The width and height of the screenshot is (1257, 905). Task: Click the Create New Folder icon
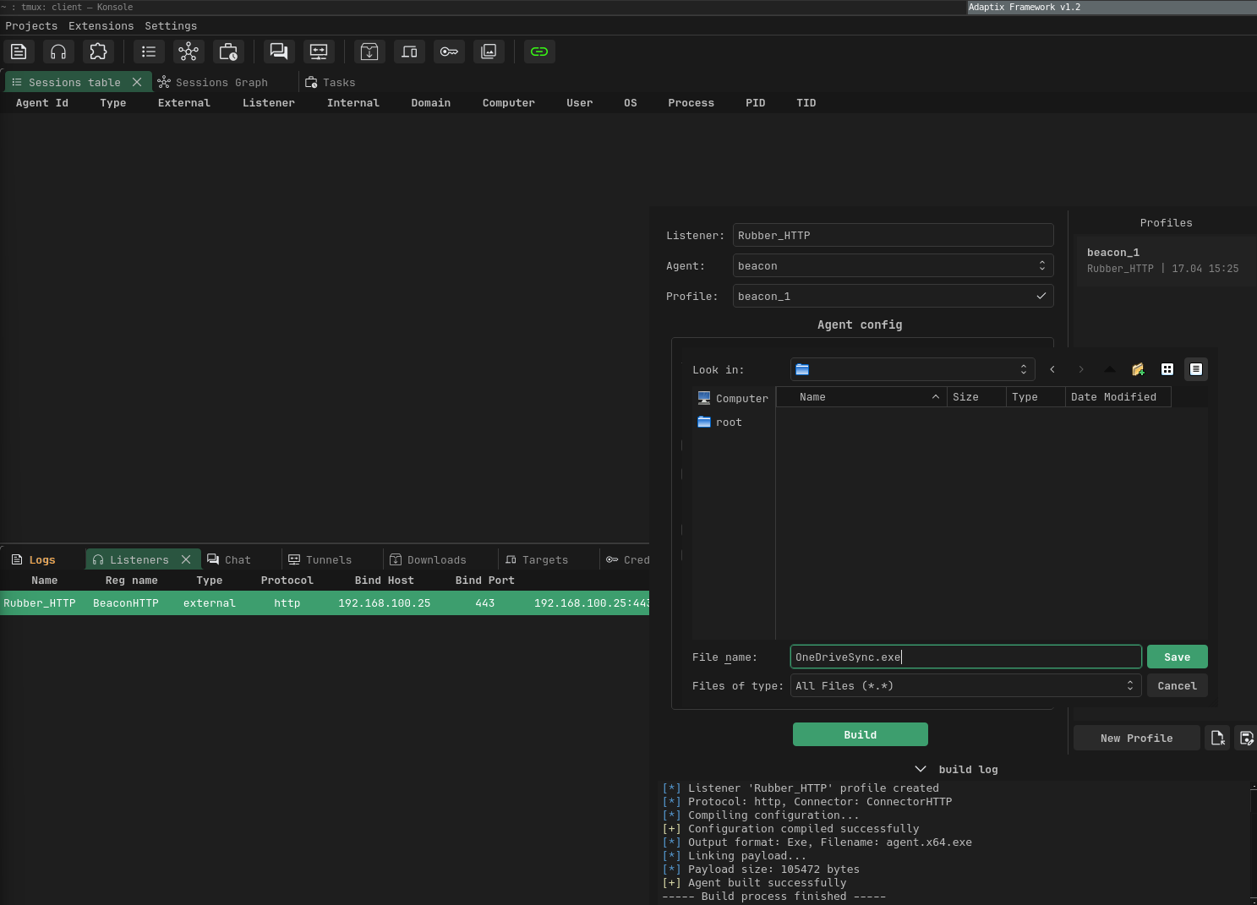tap(1138, 369)
